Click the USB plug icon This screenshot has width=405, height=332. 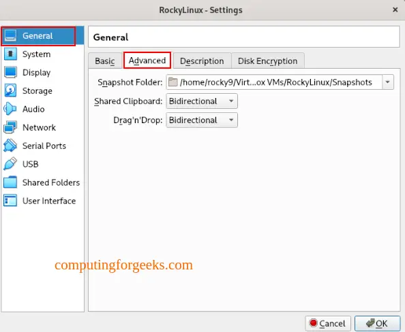pos(10,164)
